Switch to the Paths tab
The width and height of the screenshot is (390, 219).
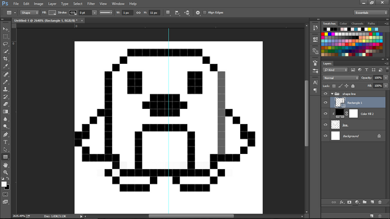pyautogui.click(x=371, y=24)
